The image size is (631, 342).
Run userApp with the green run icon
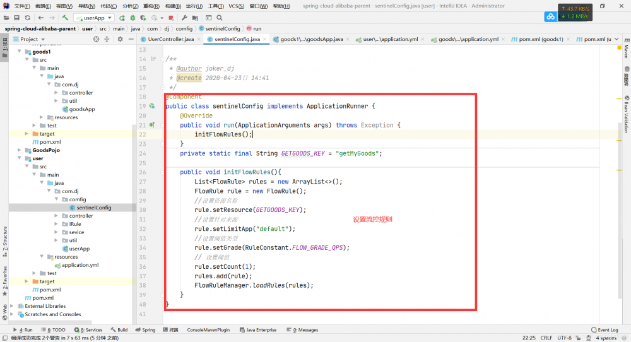pos(122,18)
